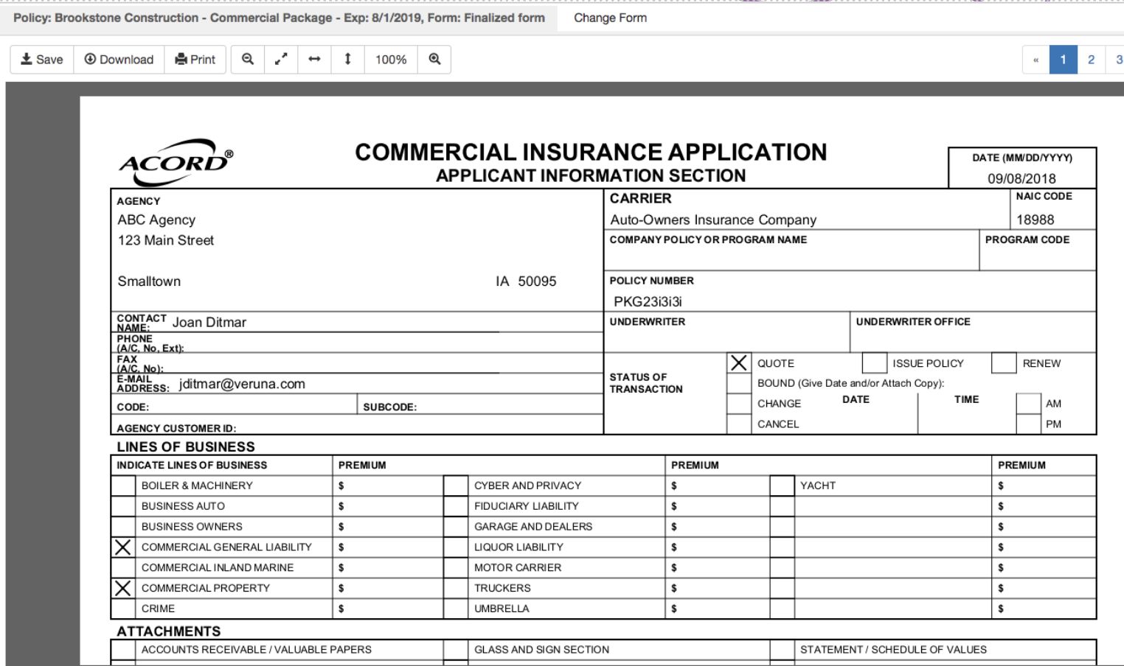This screenshot has width=1124, height=666.
Task: Toggle the Quote status checkbox
Action: coord(738,363)
